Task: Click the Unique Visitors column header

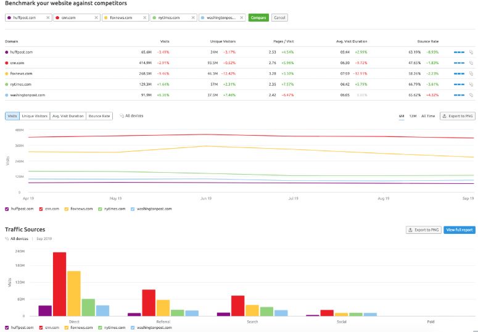Action: pyautogui.click(x=223, y=41)
